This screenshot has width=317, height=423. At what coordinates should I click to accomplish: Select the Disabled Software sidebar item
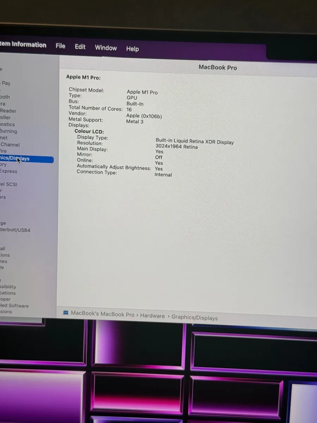[14, 306]
